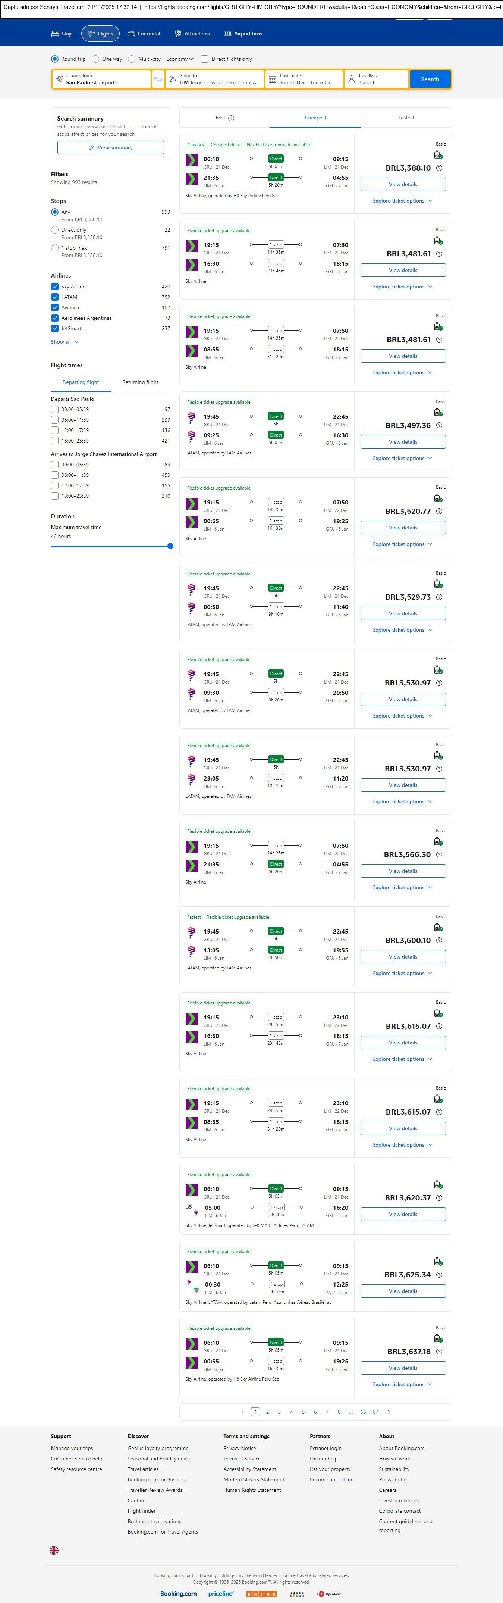Image resolution: width=503 pixels, height=1603 pixels.
Task: Click the UK flag language icon
Action: point(54,1550)
